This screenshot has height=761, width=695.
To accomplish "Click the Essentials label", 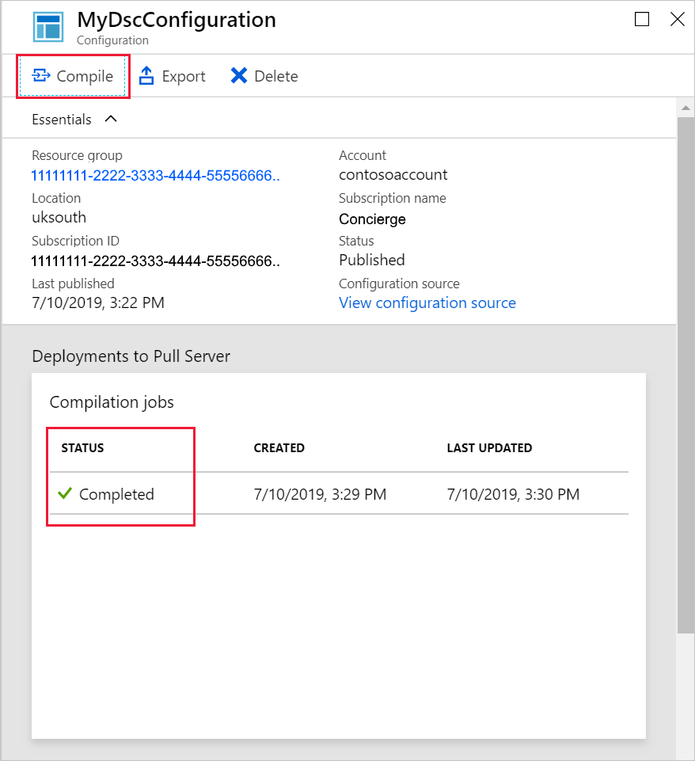I will [x=62, y=120].
